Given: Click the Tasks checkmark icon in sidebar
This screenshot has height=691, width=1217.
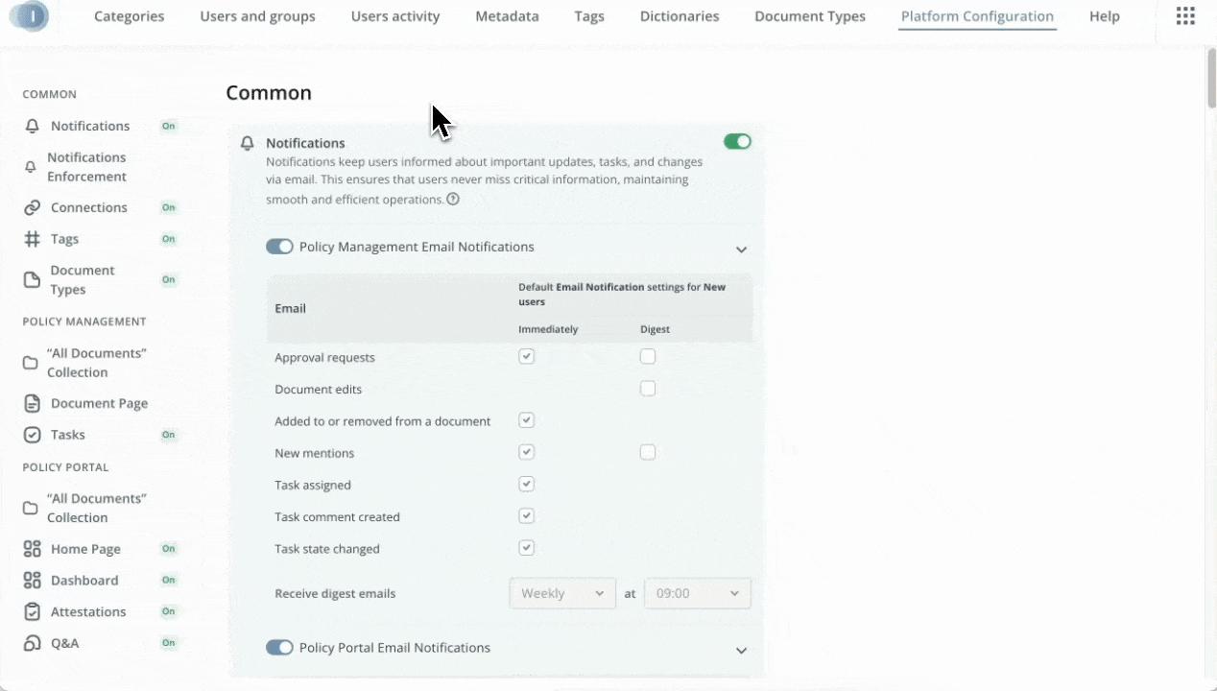Looking at the screenshot, I should (x=32, y=434).
